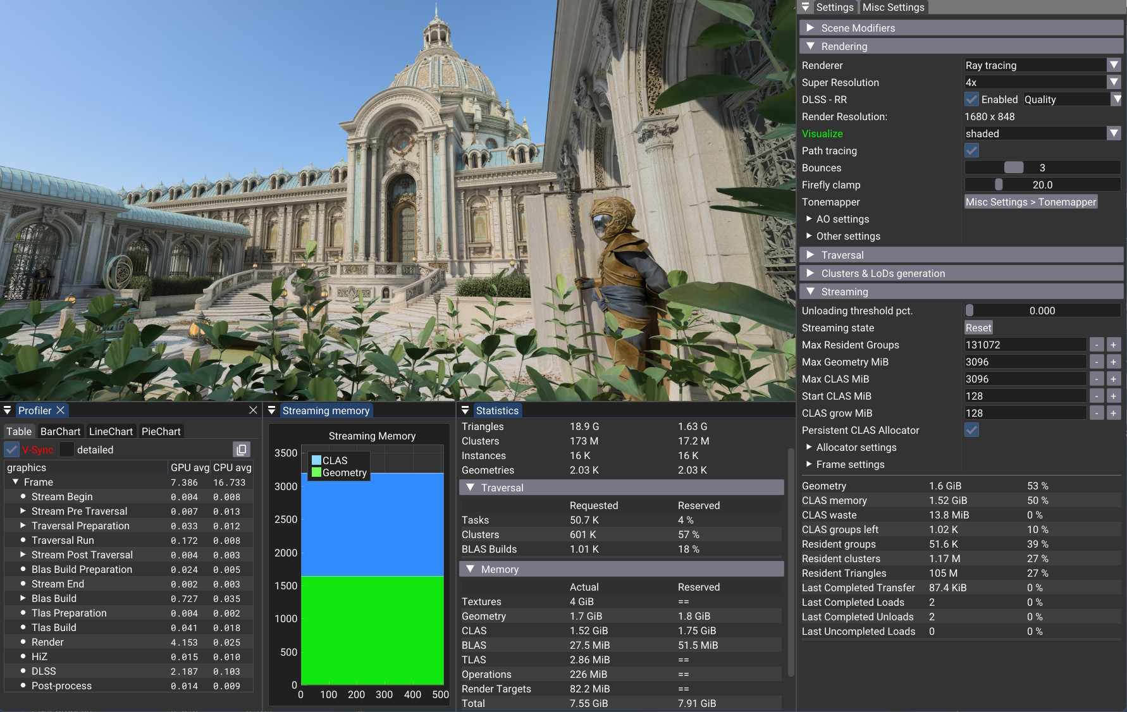Viewport: 1127px width, 712px height.
Task: Decrease CLAS grow MiB with minus button
Action: (x=1097, y=413)
